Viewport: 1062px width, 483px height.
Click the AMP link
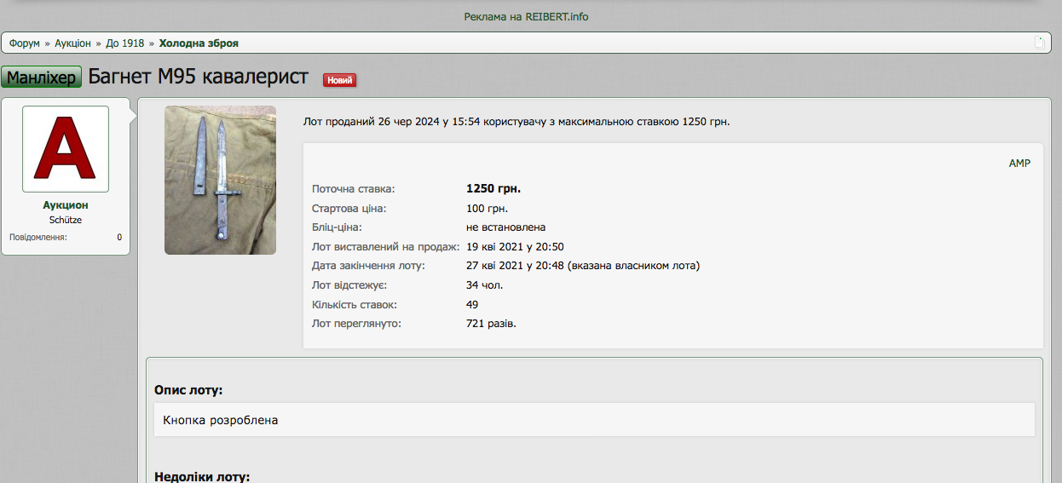click(1019, 163)
